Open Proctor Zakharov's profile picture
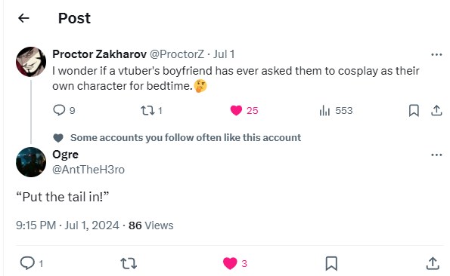 click(x=31, y=62)
